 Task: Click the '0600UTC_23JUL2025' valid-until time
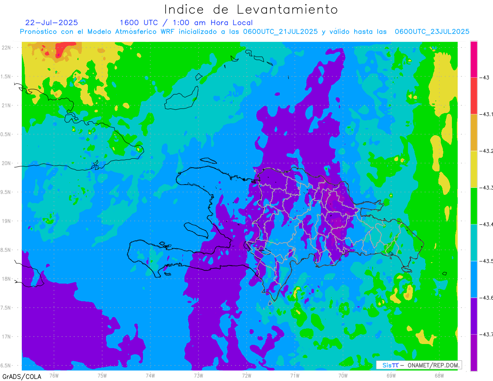coord(432,32)
